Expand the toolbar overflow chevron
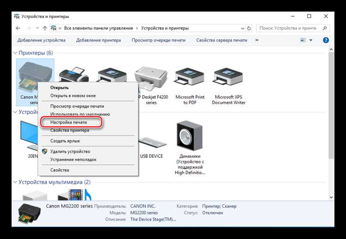Image resolution: width=346 pixels, height=239 pixels. coord(256,40)
